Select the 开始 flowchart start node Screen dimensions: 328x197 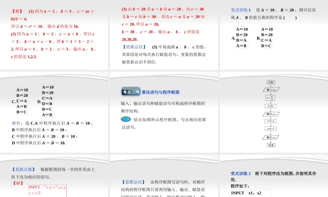[271, 82]
